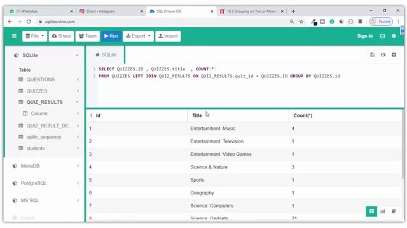Click the Import button
The width and height of the screenshot is (407, 228).
point(168,36)
